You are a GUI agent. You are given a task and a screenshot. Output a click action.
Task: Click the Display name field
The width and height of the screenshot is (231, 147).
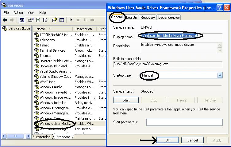pos(182,36)
